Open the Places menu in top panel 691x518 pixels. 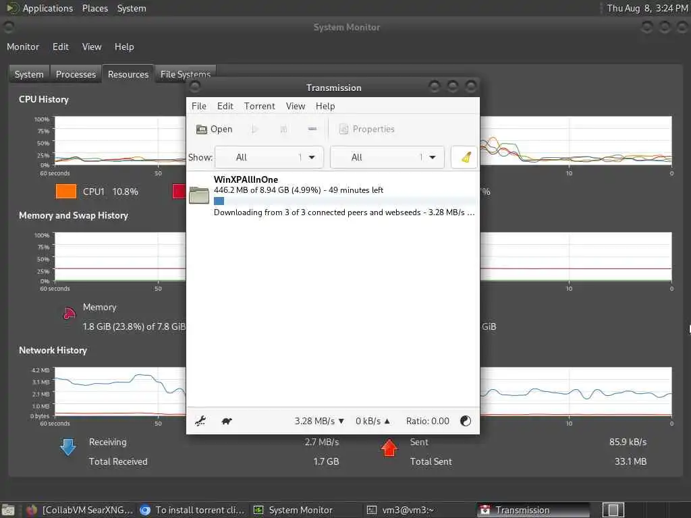[95, 8]
